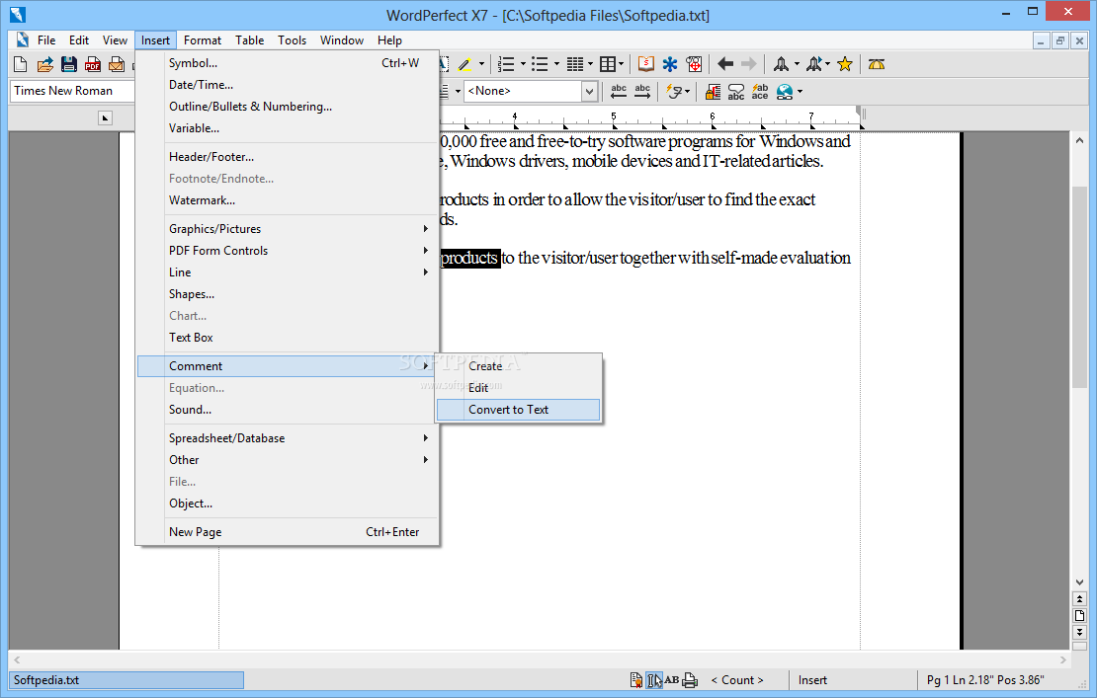Click the red crosshair page icon
1097x698 pixels.
694,64
